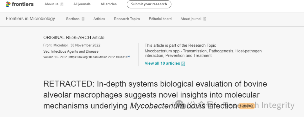304x117 pixels.
Task: Click the chevron icon next to About us
Action: tap(62, 4)
